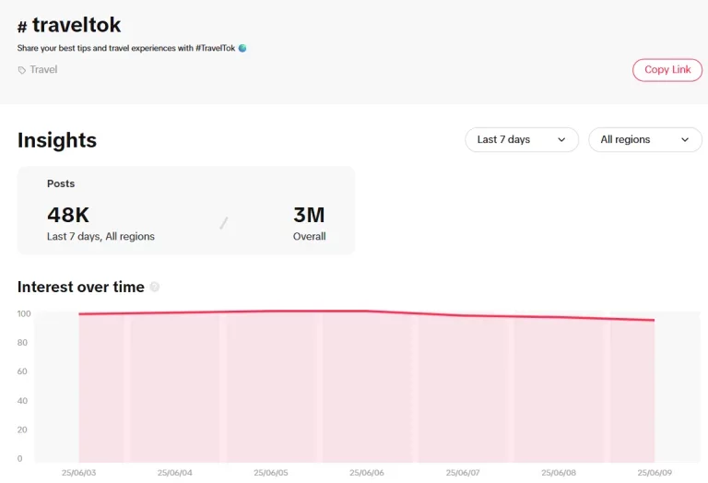Screen dimensions: 708x483
Task: Click the globe emoji after #TravelTok
Action: pos(242,48)
